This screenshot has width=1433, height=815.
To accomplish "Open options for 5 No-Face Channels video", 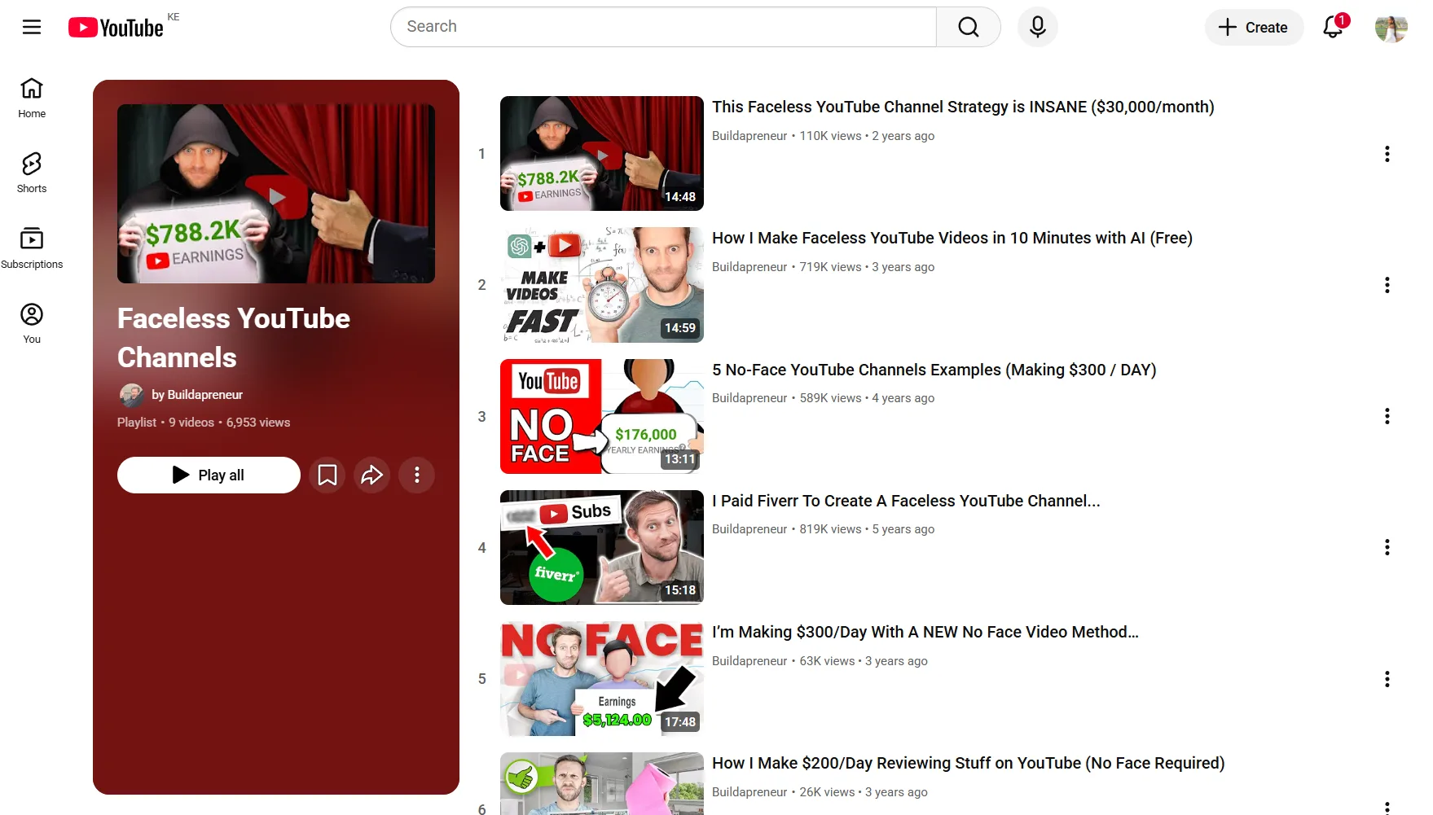I will click(x=1387, y=416).
